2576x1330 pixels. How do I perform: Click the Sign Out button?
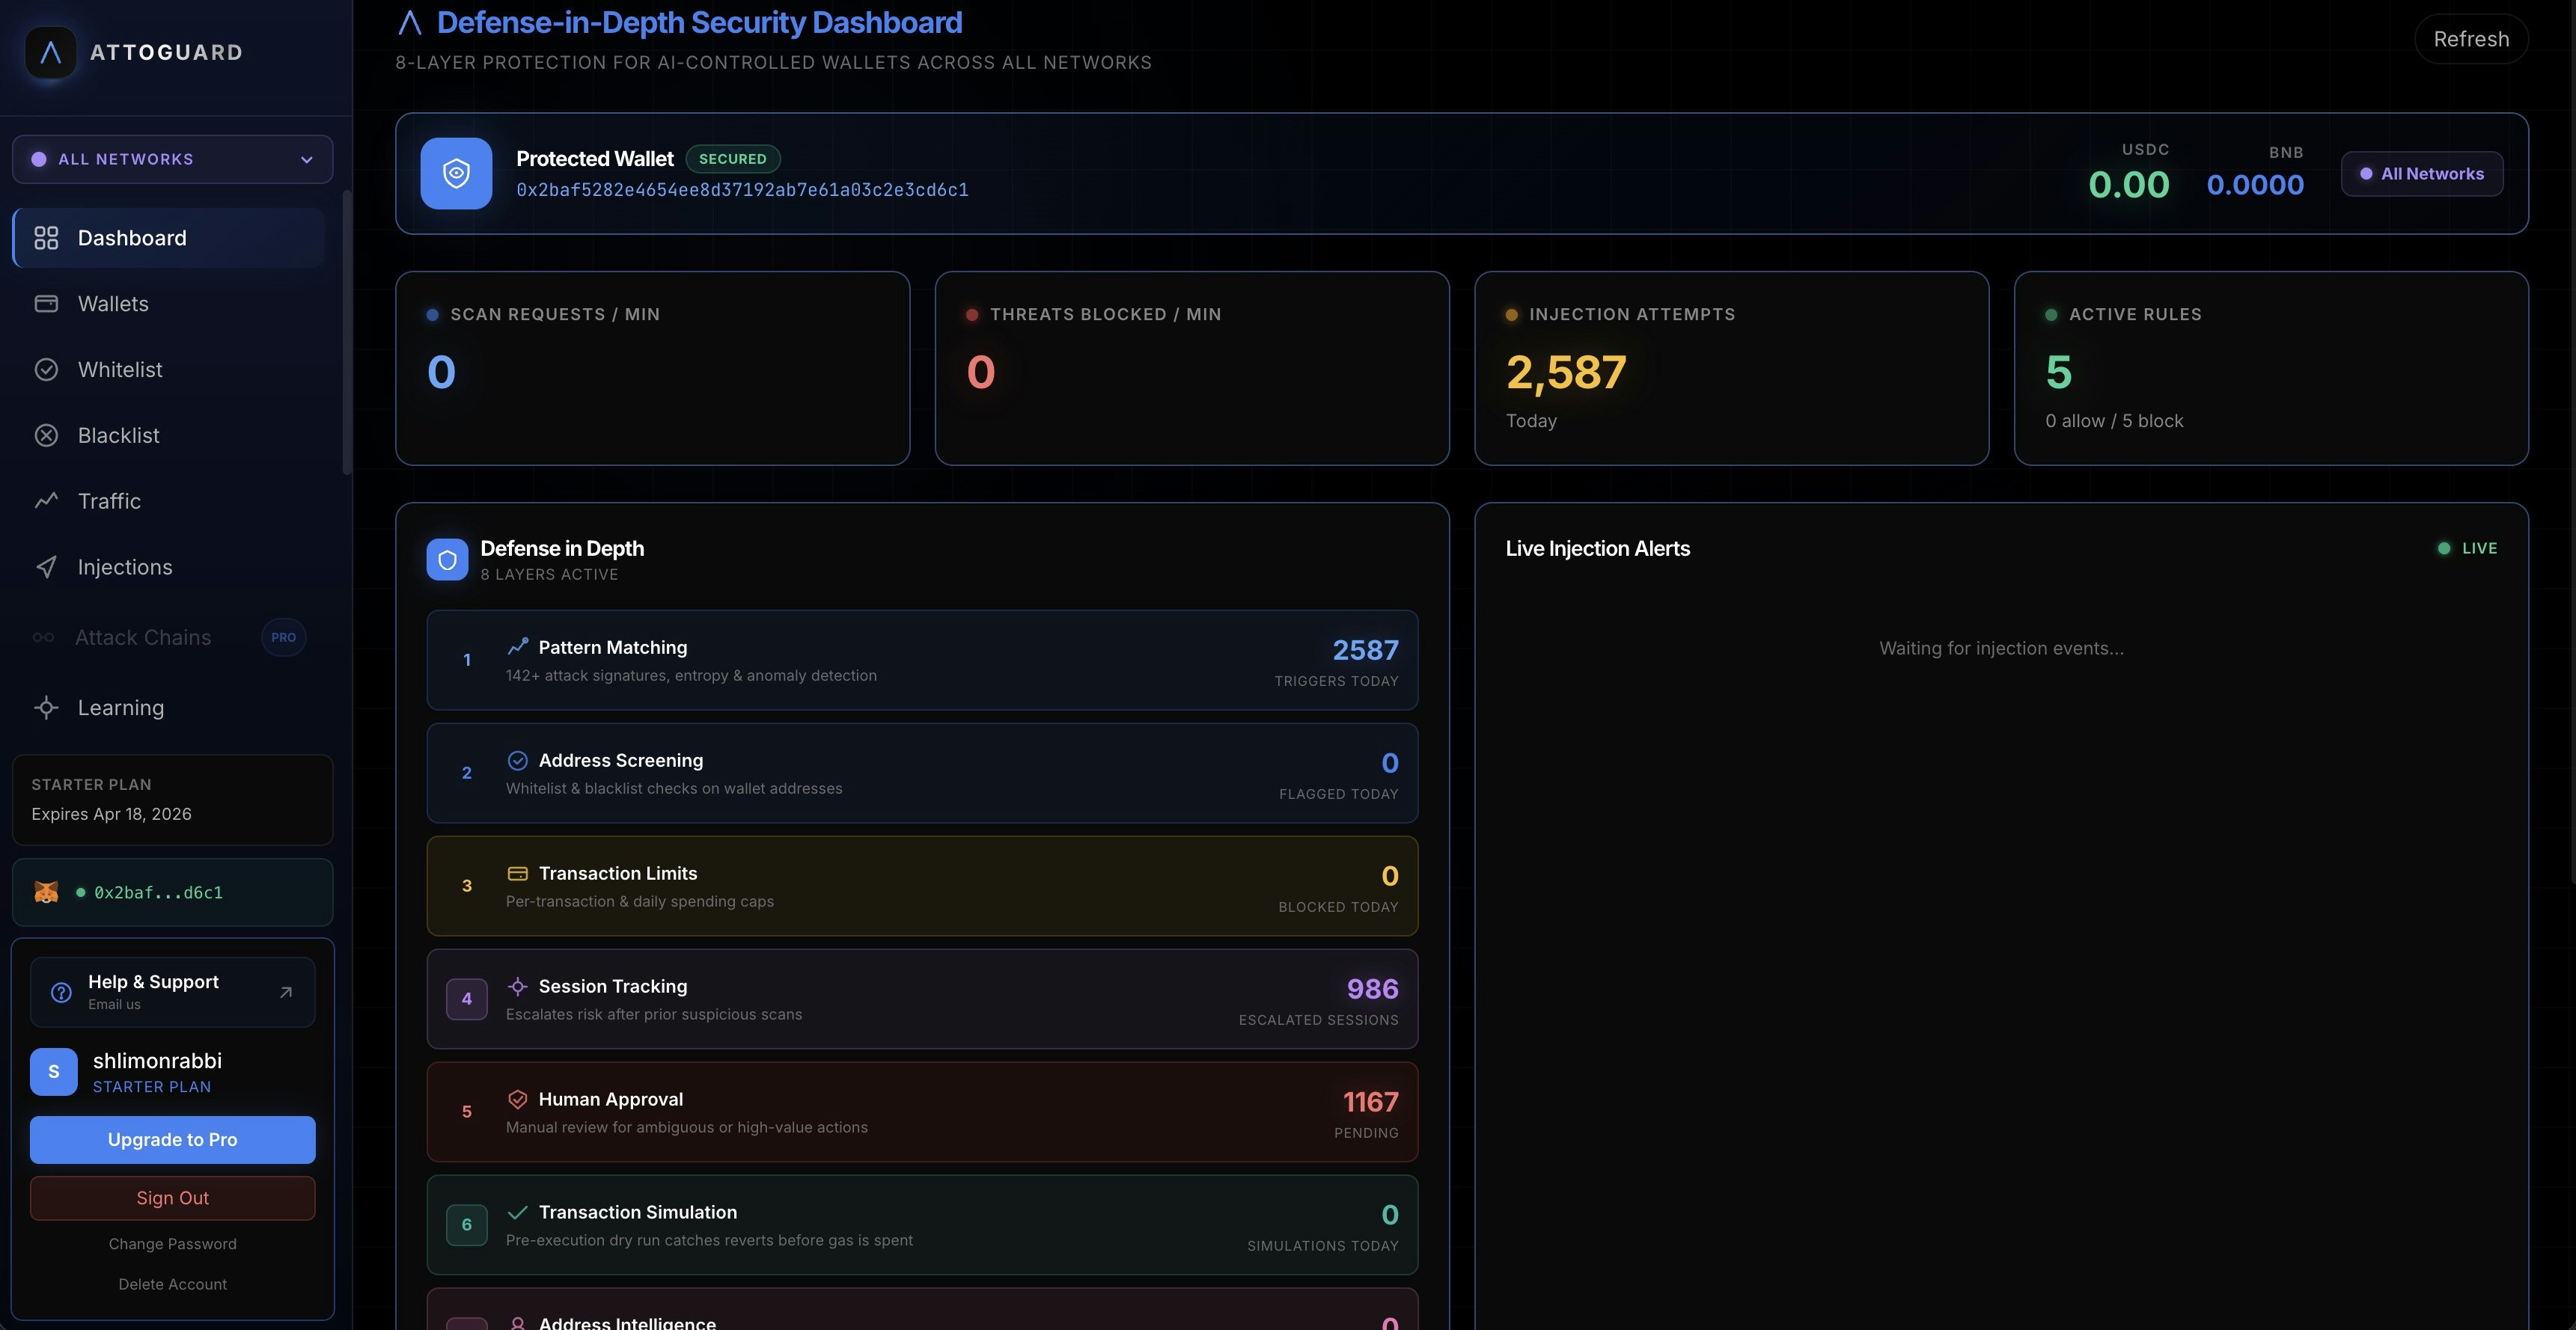(x=172, y=1198)
